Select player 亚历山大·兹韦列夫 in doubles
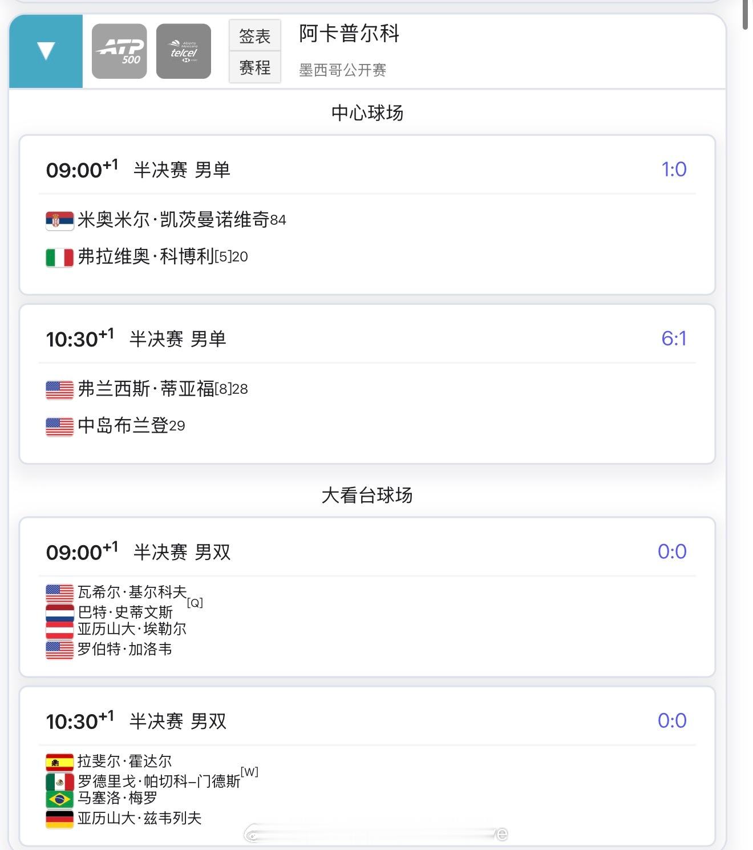The height and width of the screenshot is (850, 753). [139, 819]
